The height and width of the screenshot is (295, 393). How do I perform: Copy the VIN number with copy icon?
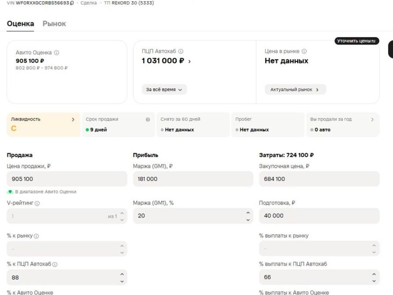72,3
